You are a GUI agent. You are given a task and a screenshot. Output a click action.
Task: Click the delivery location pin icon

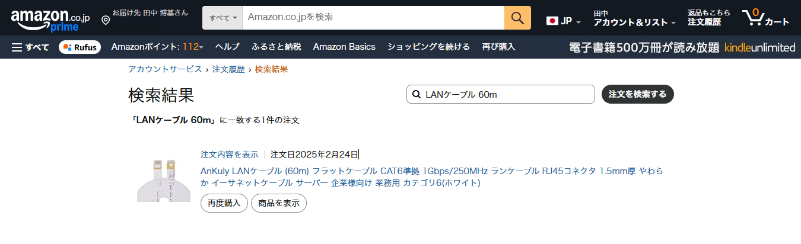tap(106, 20)
